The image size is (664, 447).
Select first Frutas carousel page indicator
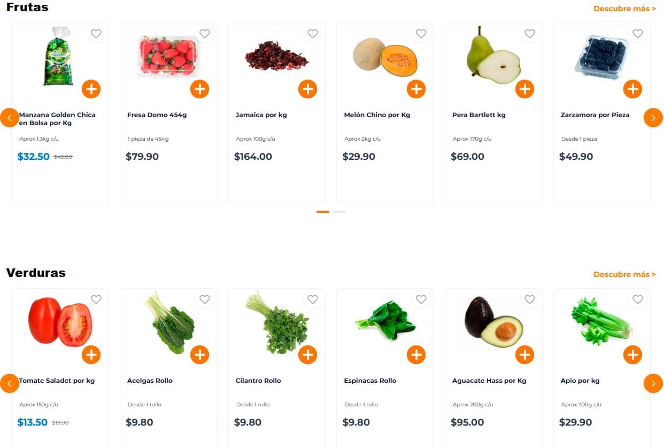click(323, 212)
